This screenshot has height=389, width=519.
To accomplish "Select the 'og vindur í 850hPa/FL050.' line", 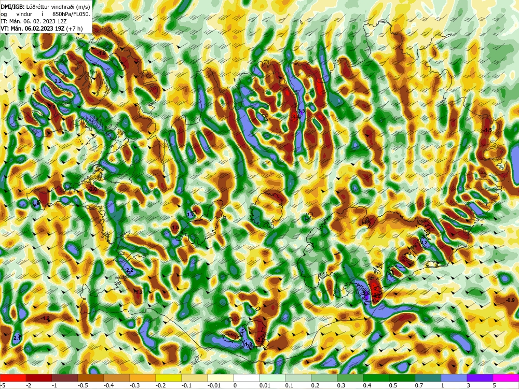I will coord(45,14).
